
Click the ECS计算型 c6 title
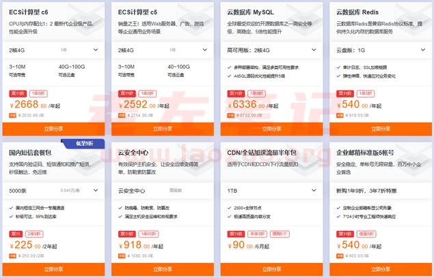pyautogui.click(x=29, y=12)
